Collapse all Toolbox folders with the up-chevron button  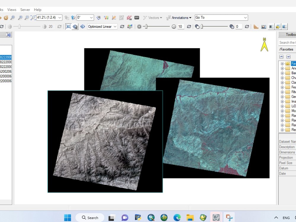[281, 57]
